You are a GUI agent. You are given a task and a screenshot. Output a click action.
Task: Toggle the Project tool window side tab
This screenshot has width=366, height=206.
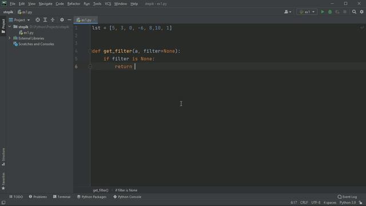pos(3,26)
